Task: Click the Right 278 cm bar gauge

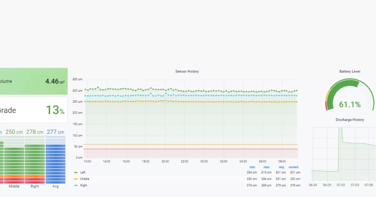Action: click(x=35, y=159)
